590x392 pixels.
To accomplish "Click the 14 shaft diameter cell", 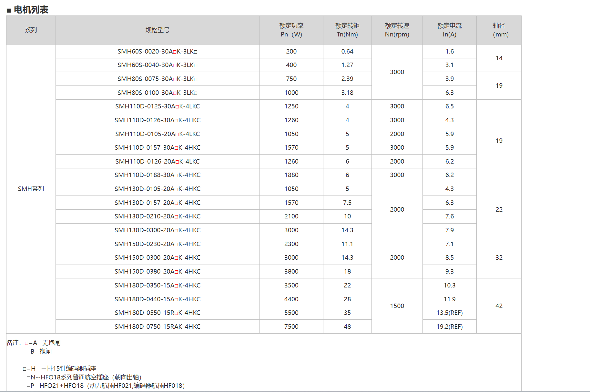I will click(x=499, y=58).
